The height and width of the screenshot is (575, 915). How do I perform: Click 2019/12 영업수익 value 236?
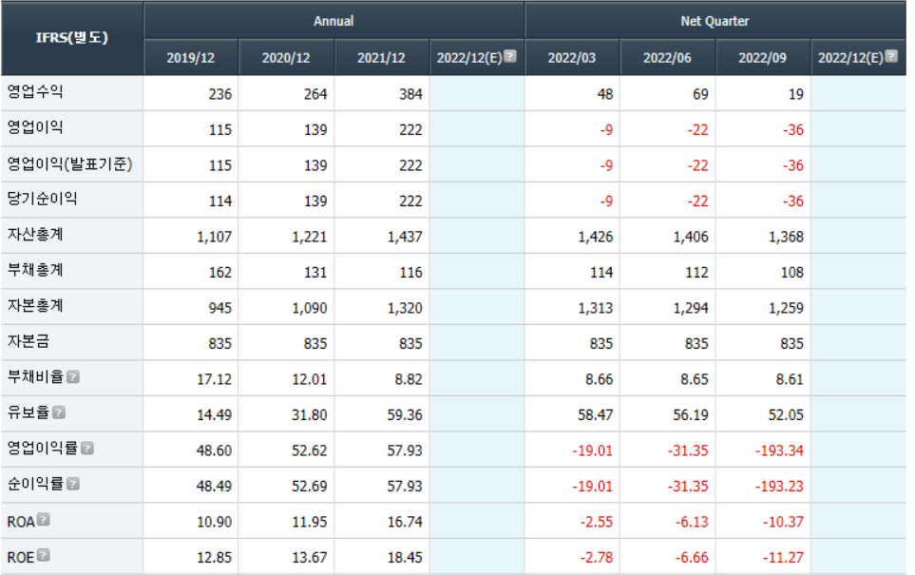(x=220, y=94)
